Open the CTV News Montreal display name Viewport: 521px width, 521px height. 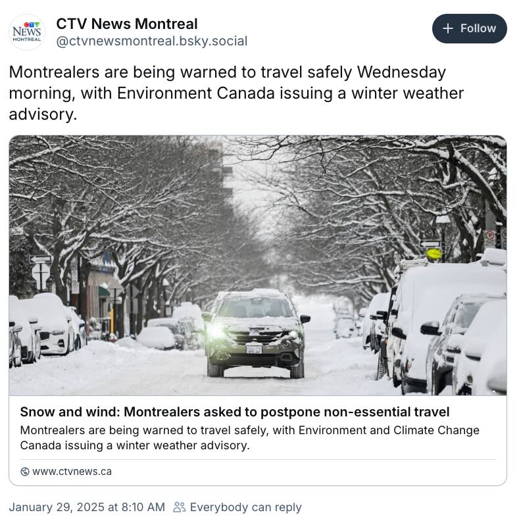127,24
